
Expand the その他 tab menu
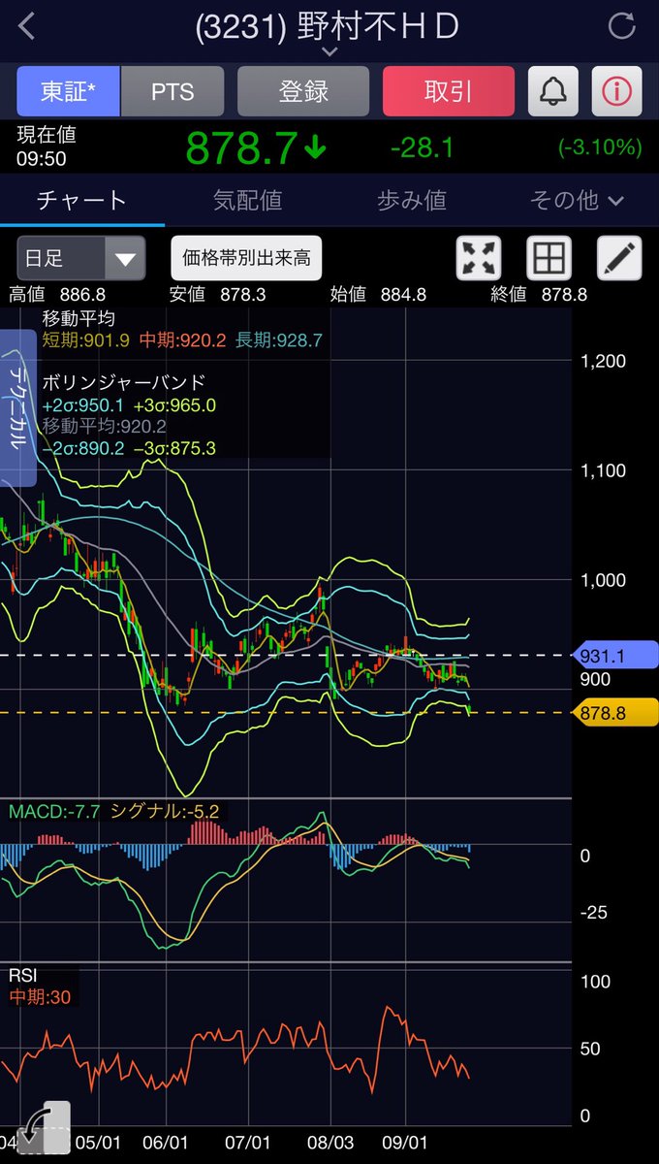577,201
